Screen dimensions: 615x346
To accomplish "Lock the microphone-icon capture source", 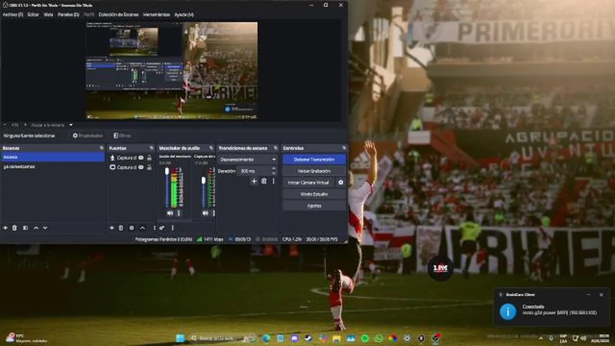I will coord(149,158).
